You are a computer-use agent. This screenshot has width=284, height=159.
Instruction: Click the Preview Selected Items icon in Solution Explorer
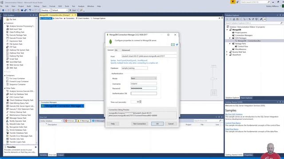coord(264,19)
